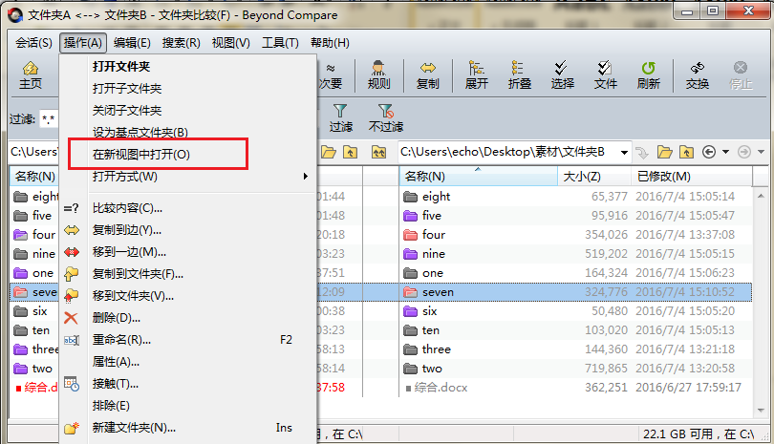This screenshot has height=444, width=774.
Task: Open the 规则 rules toolbar icon
Action: point(378,75)
